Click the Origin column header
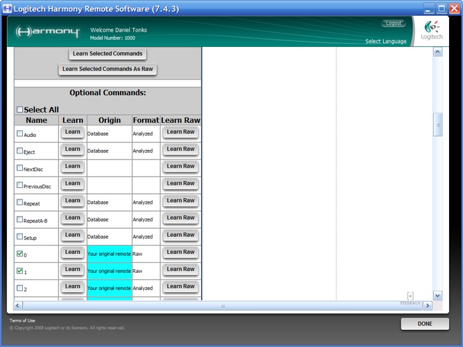Screen dimensions: 463x347 (110, 120)
